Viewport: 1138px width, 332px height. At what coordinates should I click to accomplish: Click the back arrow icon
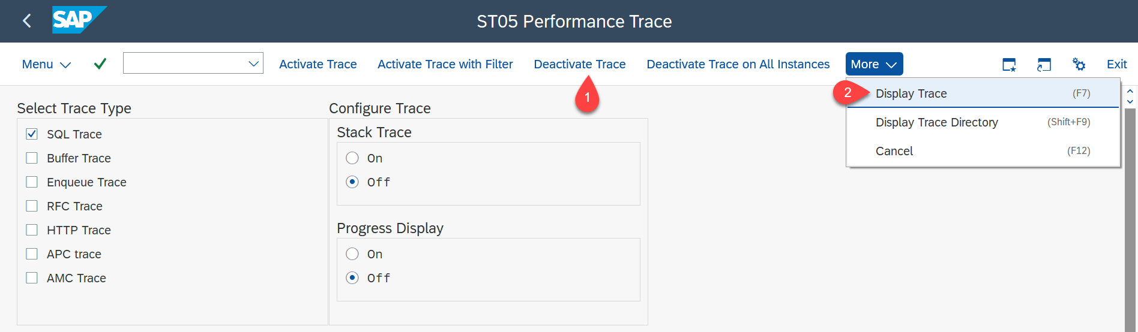tap(26, 21)
